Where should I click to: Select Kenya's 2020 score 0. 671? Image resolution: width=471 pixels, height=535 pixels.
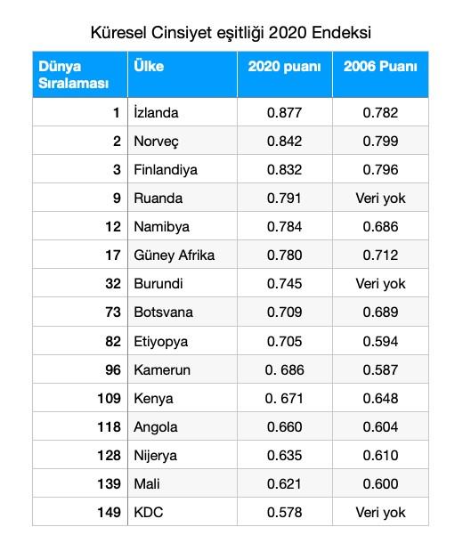click(x=285, y=398)
